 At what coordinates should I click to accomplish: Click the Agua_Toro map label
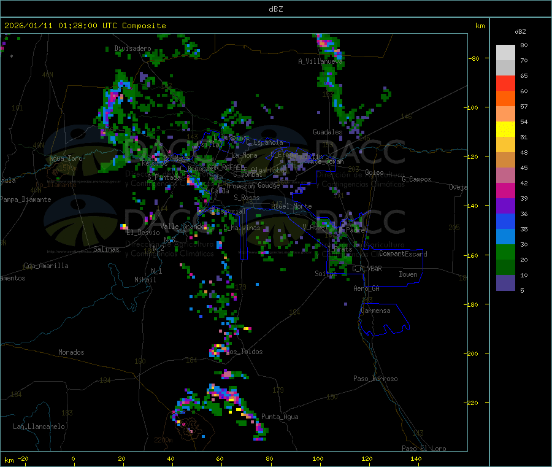click(66, 158)
